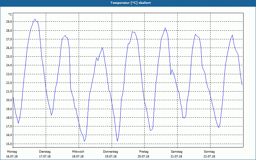Click the °C unit label
The image size is (256, 160).
(x=10, y=14)
